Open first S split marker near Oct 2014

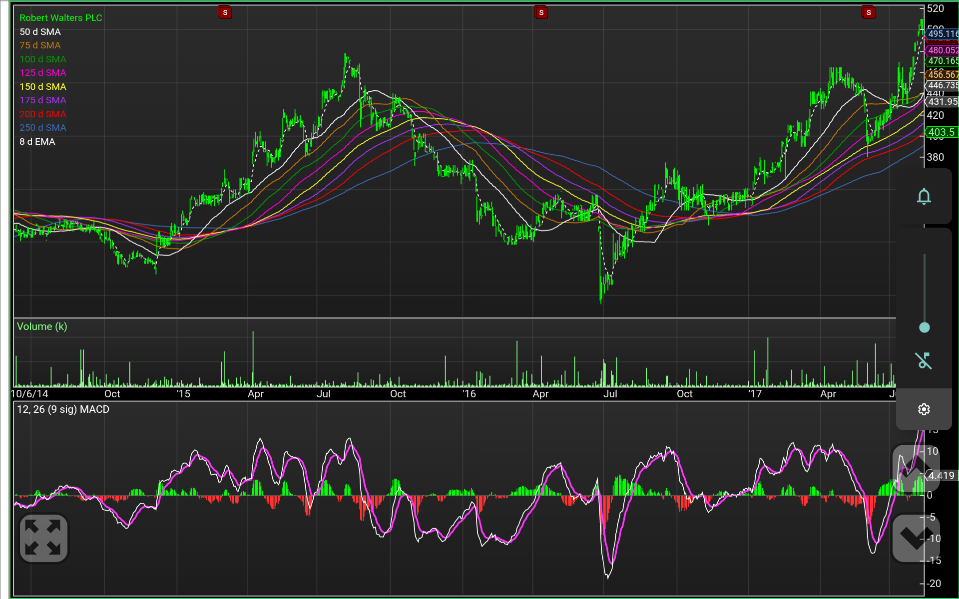click(x=225, y=12)
